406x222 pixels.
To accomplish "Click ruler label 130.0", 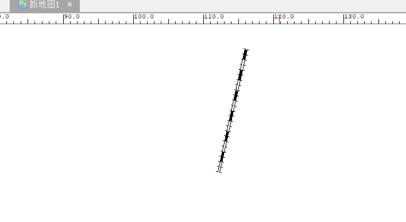I will (354, 17).
